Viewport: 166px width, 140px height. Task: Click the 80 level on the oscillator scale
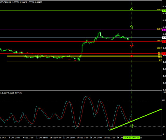[164, 100]
